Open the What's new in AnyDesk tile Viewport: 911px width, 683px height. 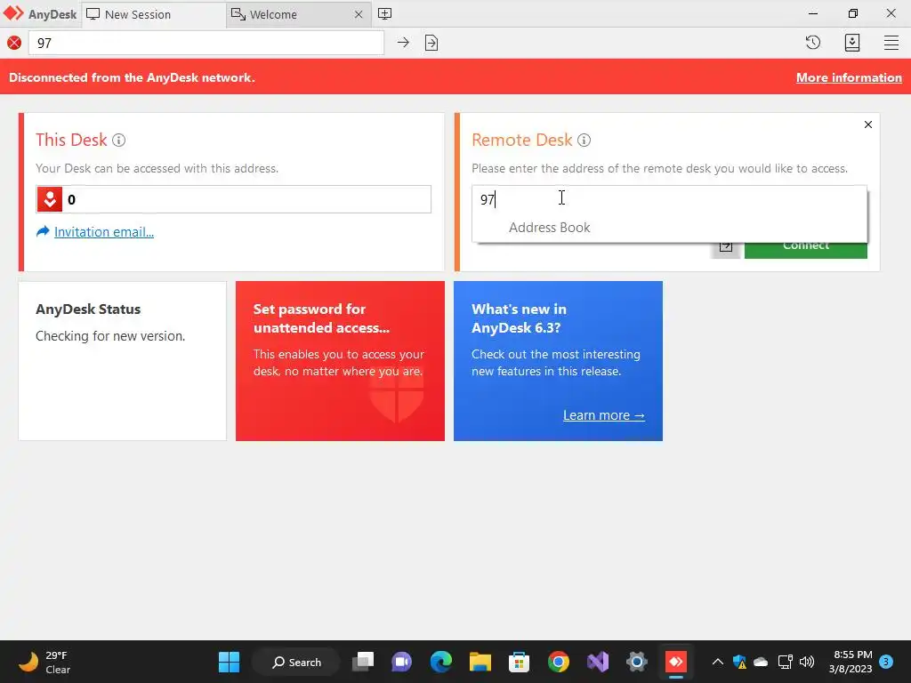(558, 361)
